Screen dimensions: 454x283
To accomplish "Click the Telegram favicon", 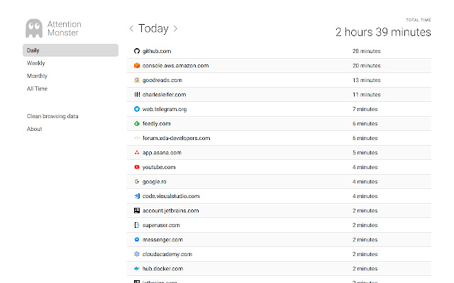I will coord(137,109).
